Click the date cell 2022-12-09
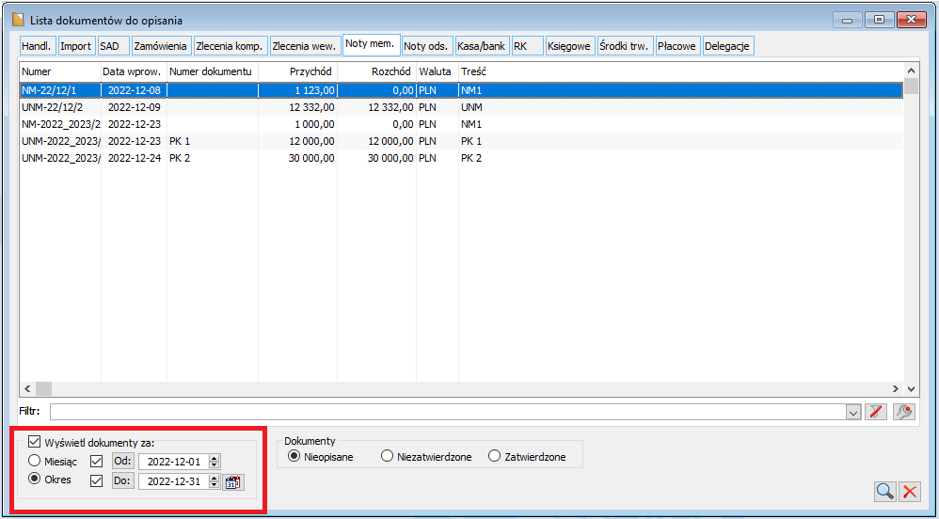This screenshot has width=939, height=519. click(135, 107)
